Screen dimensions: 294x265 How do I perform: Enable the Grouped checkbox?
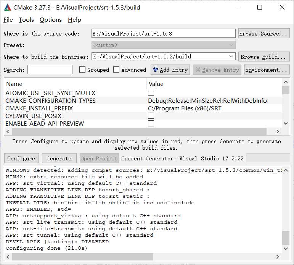82,70
